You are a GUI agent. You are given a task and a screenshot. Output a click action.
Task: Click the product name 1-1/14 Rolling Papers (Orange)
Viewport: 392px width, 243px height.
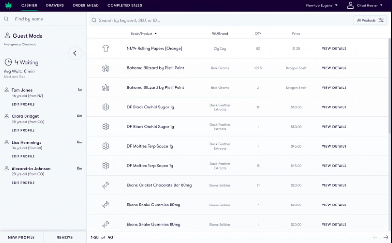pyautogui.click(x=155, y=49)
